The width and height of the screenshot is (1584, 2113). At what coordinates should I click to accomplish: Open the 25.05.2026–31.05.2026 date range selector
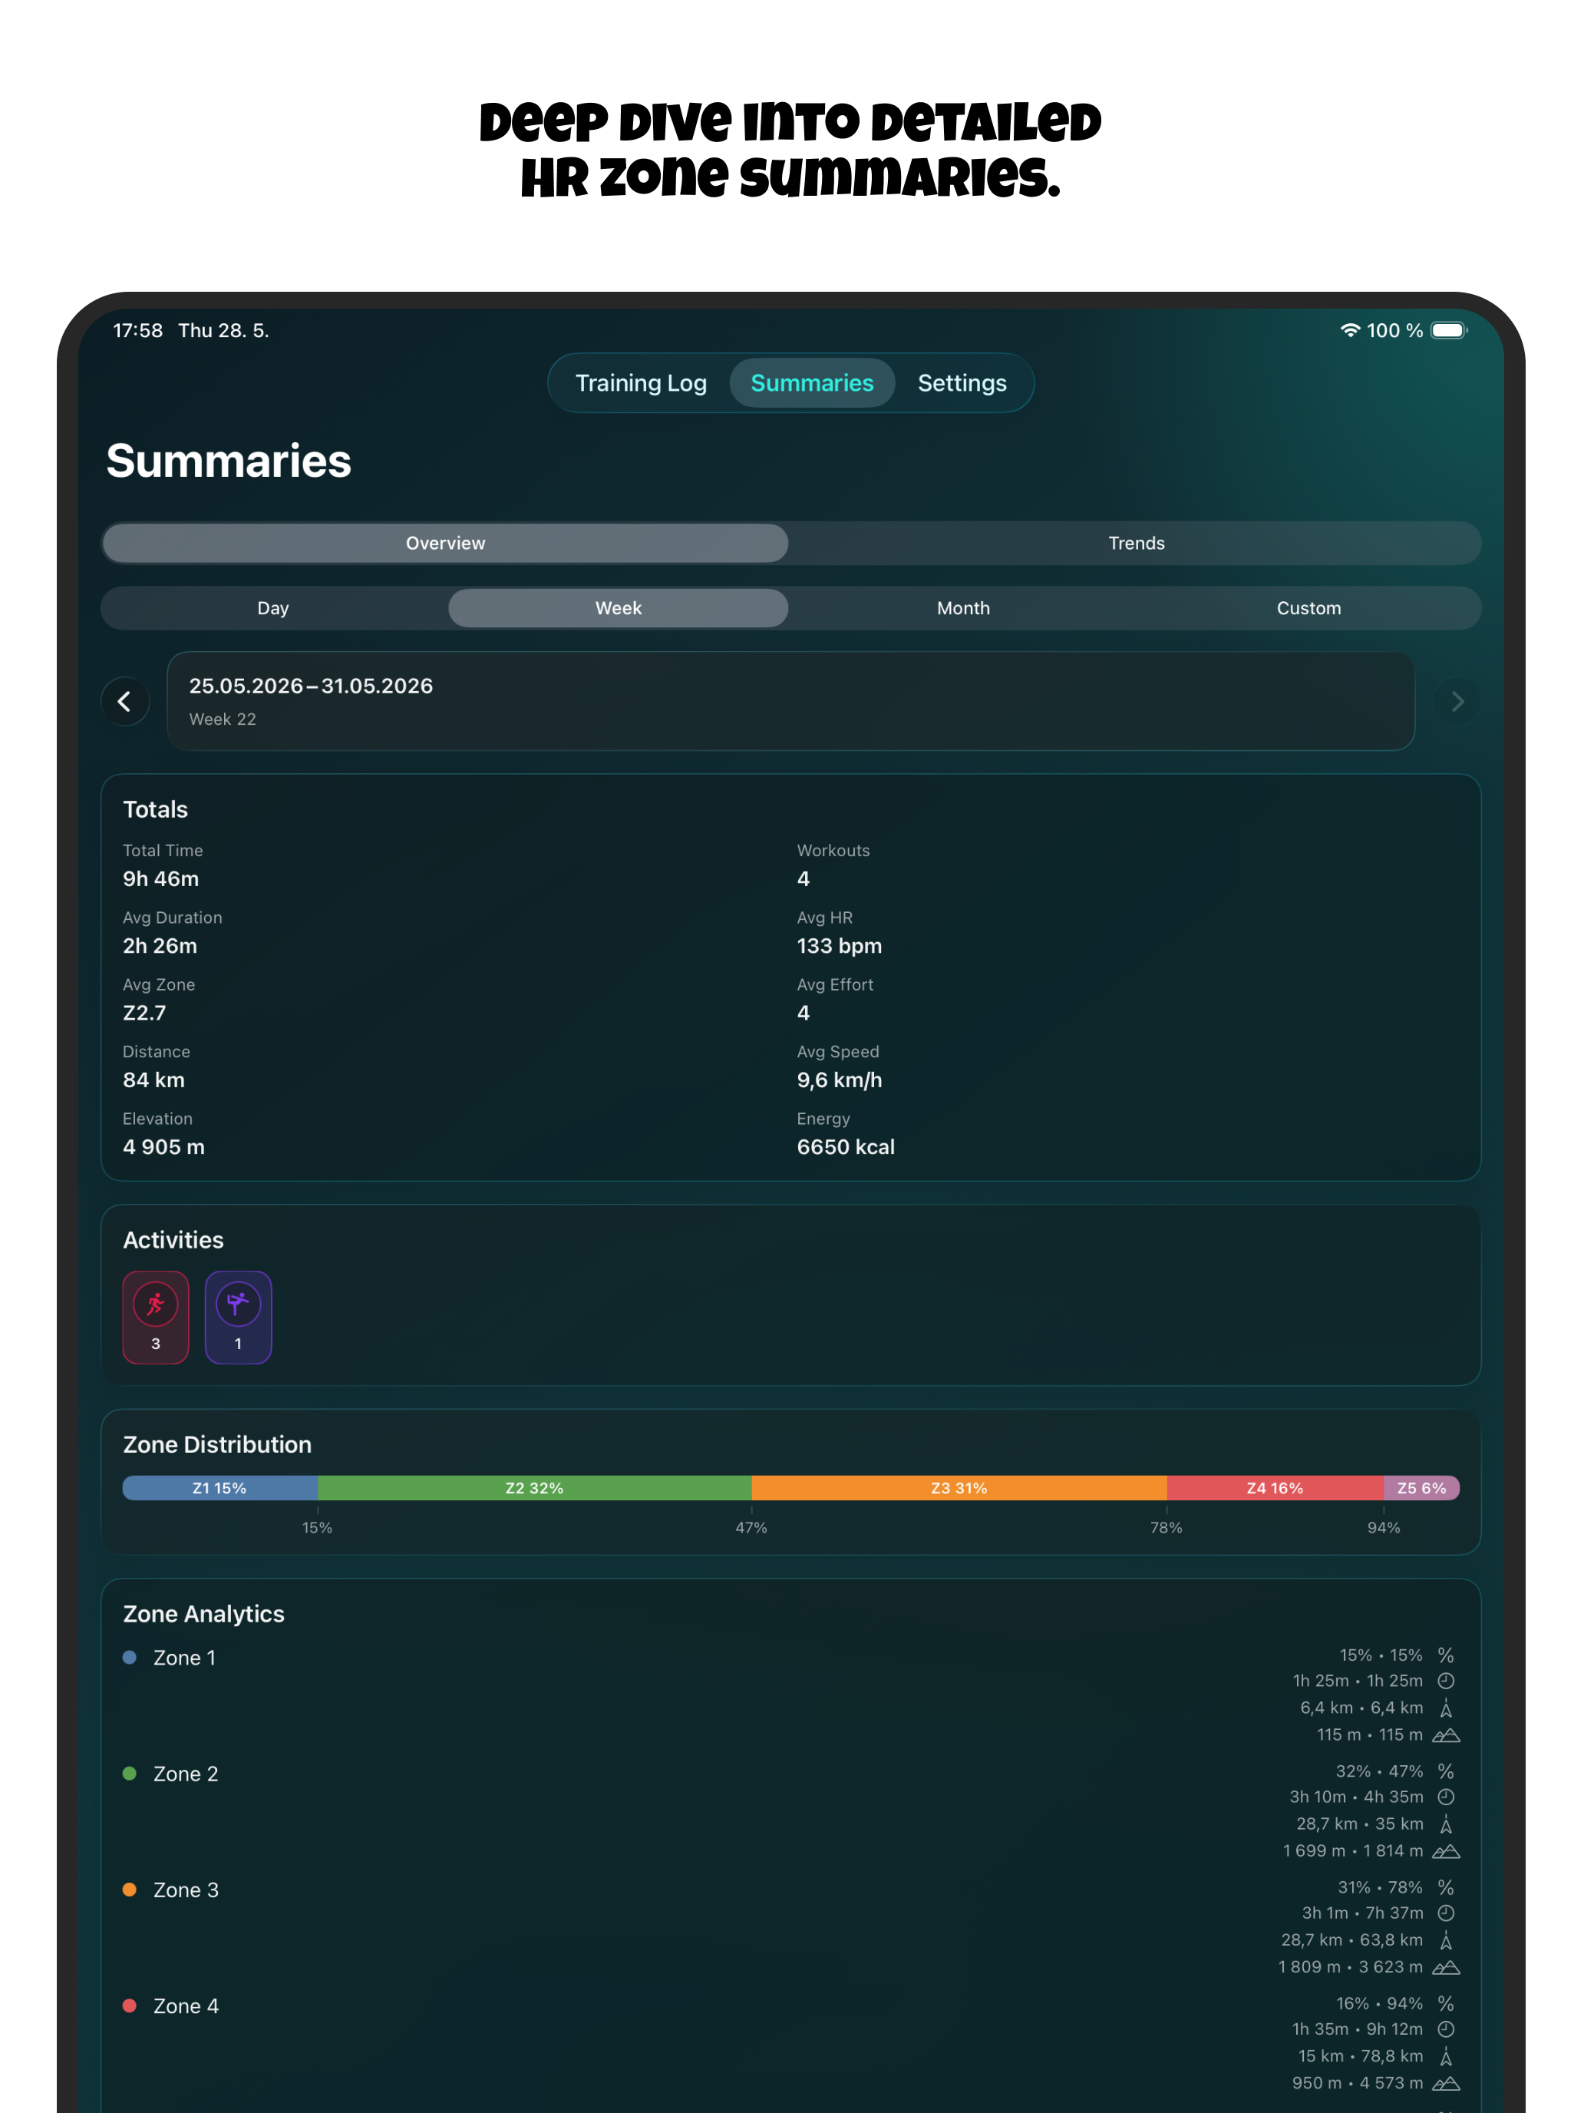click(790, 701)
